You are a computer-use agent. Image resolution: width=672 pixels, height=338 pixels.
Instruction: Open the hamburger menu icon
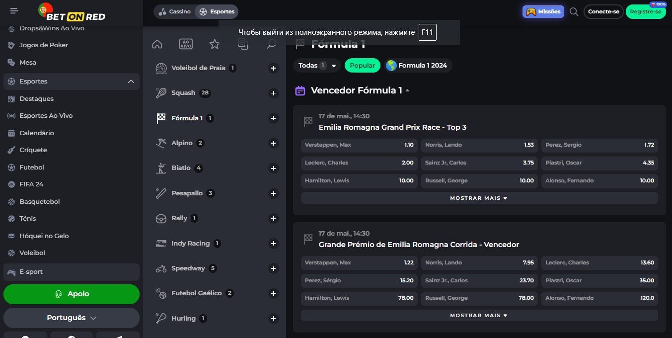[14, 11]
